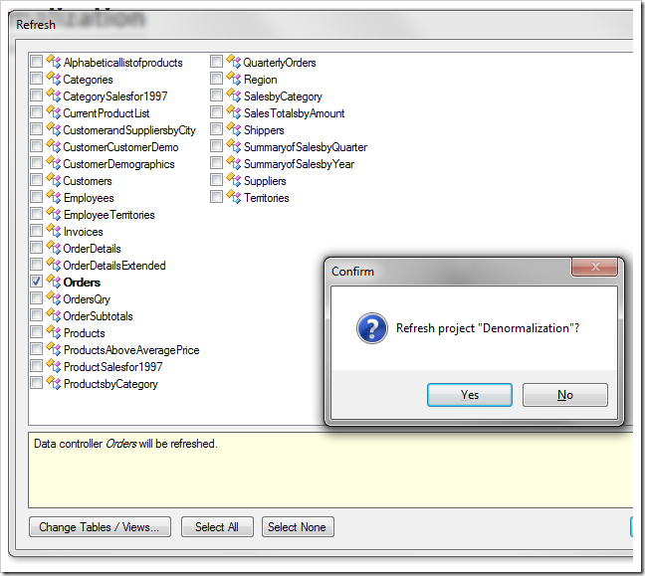Click the Select None button
This screenshot has height=576, width=645.
(298, 526)
